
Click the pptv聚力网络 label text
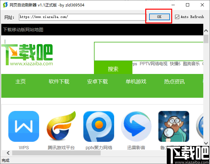click(99, 148)
